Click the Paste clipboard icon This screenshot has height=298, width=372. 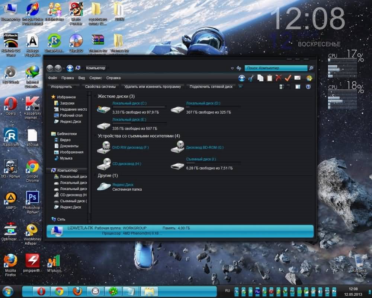pos(270,78)
